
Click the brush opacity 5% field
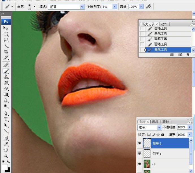pos(107,6)
